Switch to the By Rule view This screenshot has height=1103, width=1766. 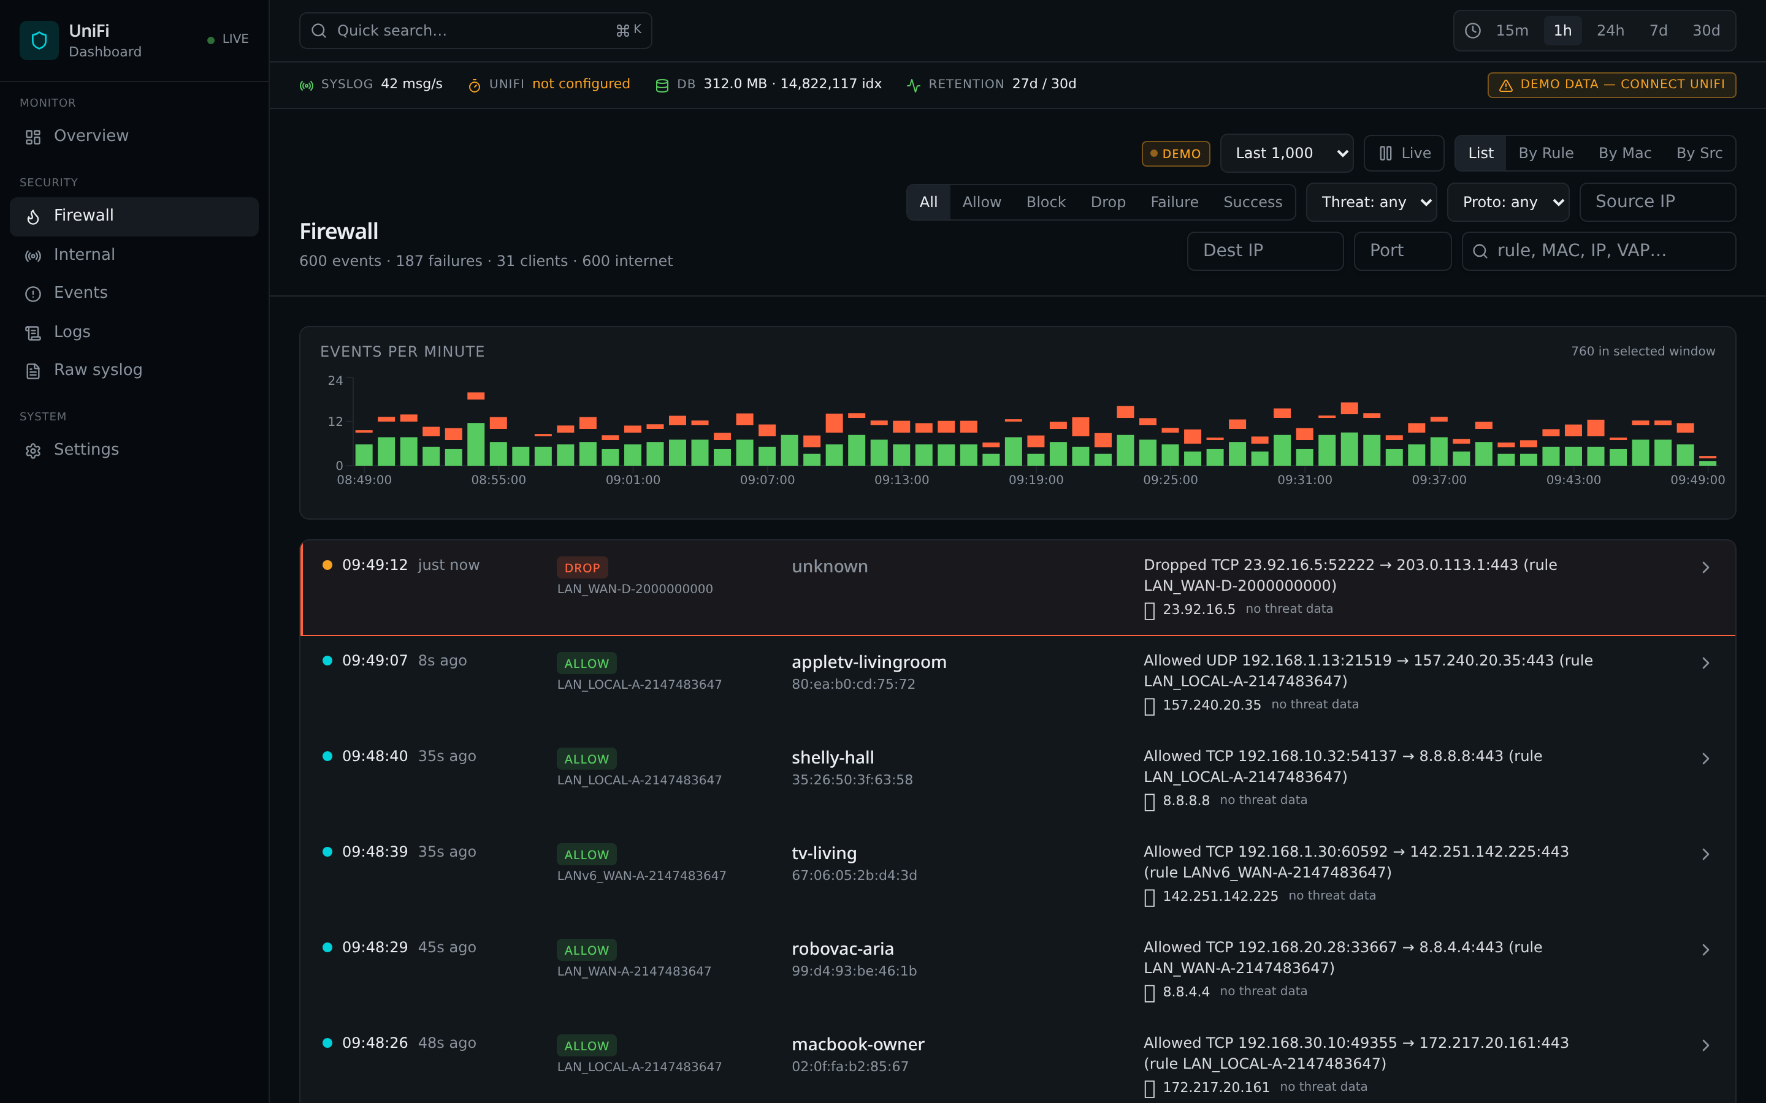pos(1546,153)
